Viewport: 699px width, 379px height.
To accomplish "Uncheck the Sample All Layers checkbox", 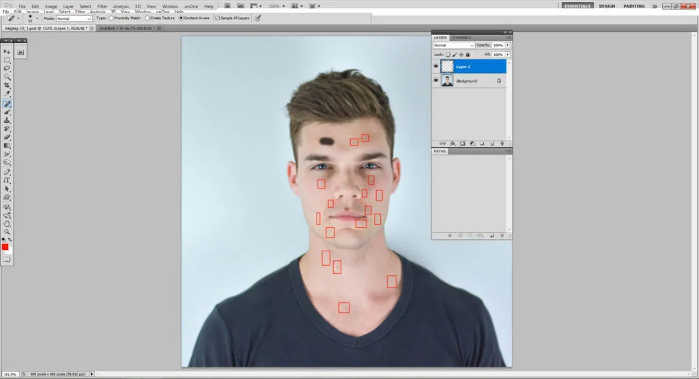I will [x=218, y=18].
